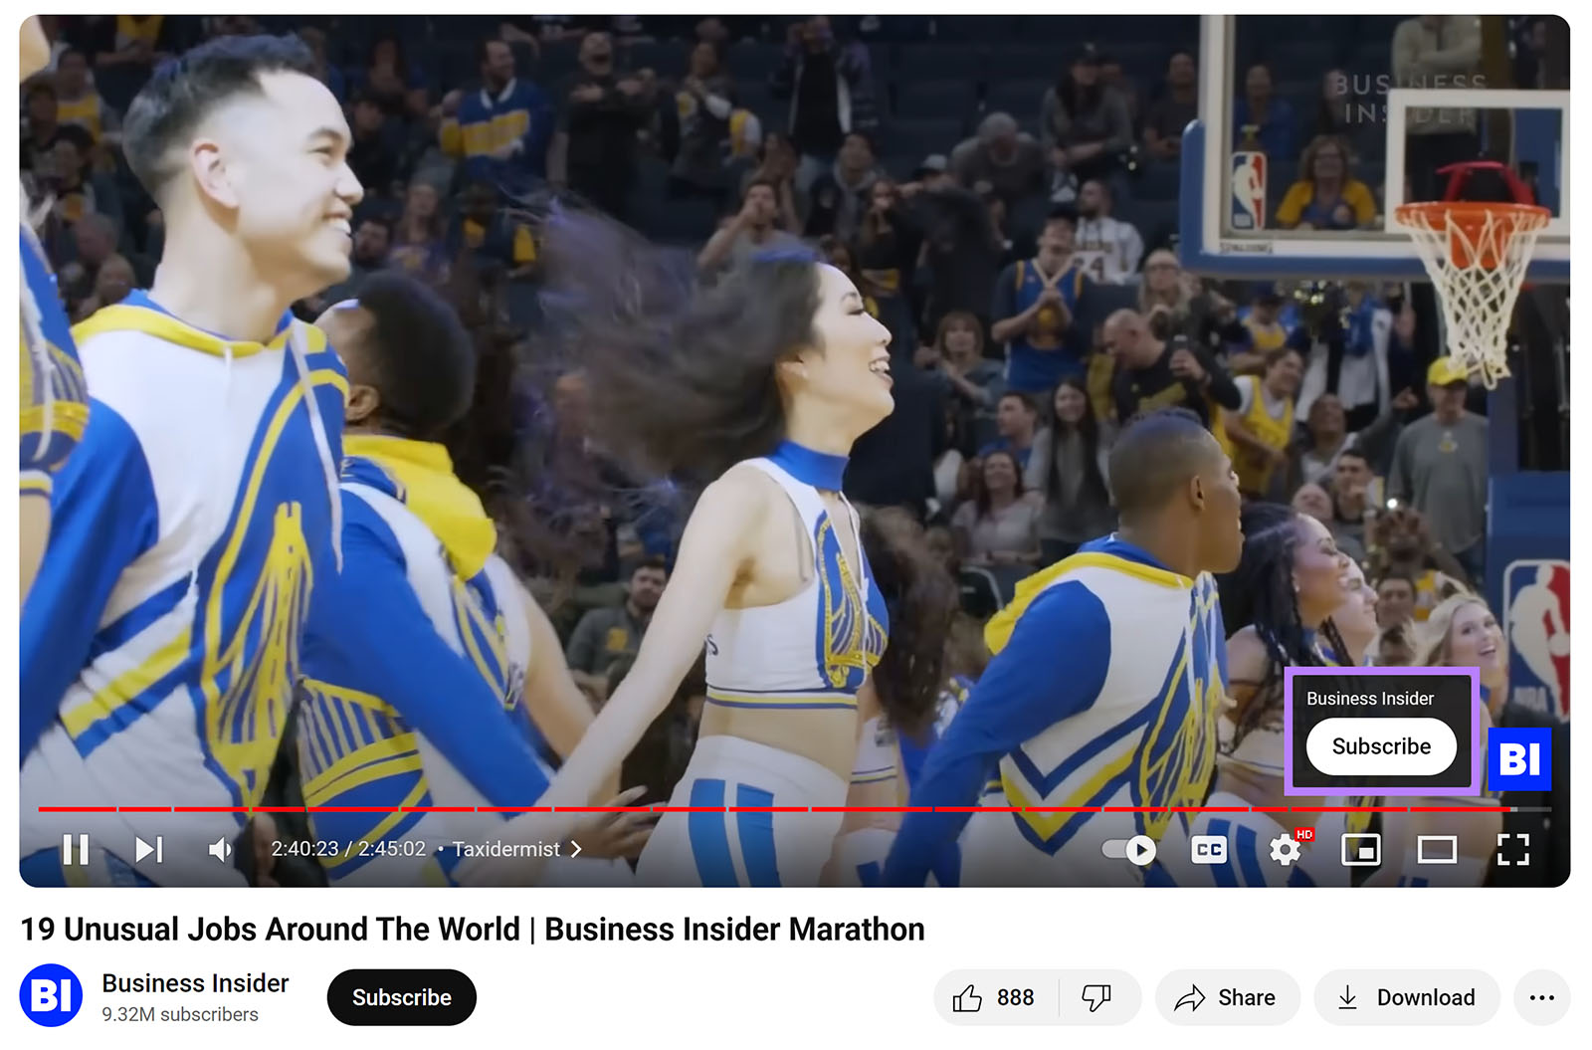This screenshot has width=1592, height=1050.
Task: Open the Business Insider channel page
Action: click(x=194, y=983)
